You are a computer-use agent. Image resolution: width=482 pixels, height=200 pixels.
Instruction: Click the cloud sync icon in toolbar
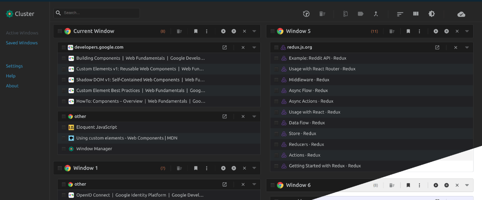pyautogui.click(x=461, y=14)
